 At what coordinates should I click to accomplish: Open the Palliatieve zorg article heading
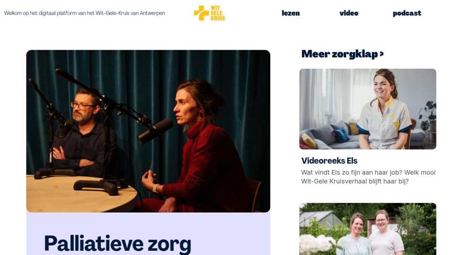pyautogui.click(x=118, y=244)
